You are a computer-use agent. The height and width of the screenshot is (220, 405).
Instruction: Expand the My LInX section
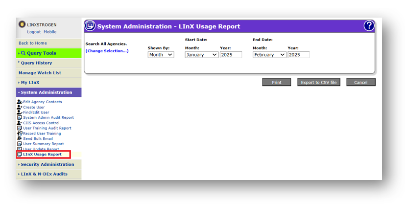click(49, 83)
